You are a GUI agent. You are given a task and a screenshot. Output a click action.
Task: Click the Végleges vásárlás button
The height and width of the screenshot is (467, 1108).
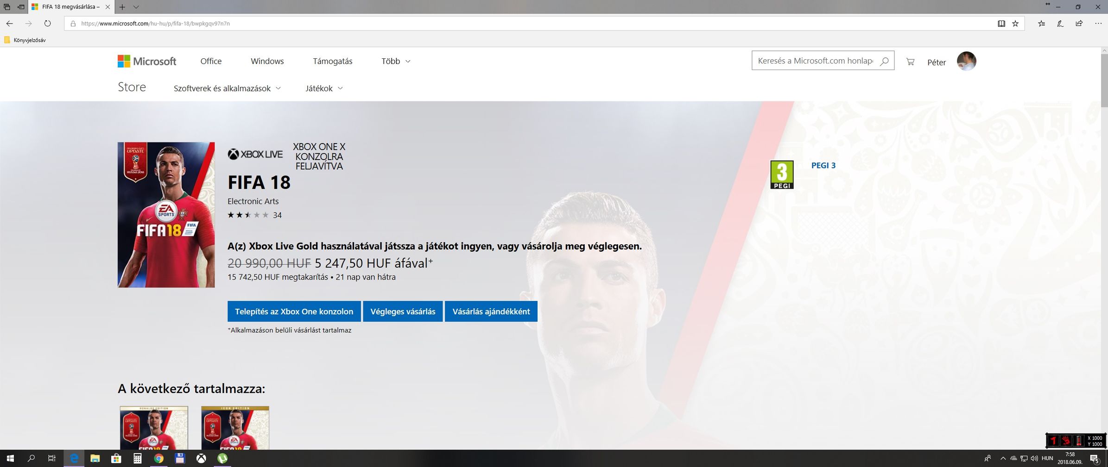[x=403, y=311]
